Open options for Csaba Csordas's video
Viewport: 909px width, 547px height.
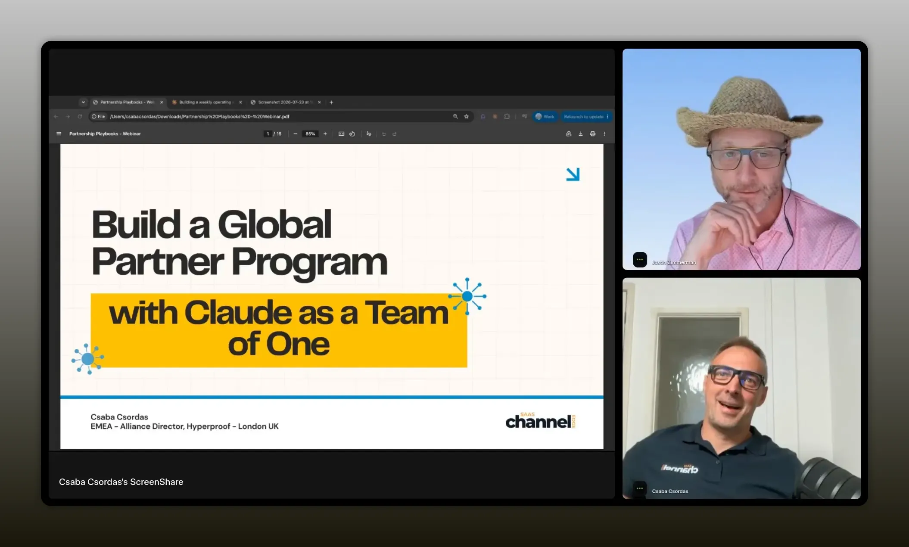[640, 488]
